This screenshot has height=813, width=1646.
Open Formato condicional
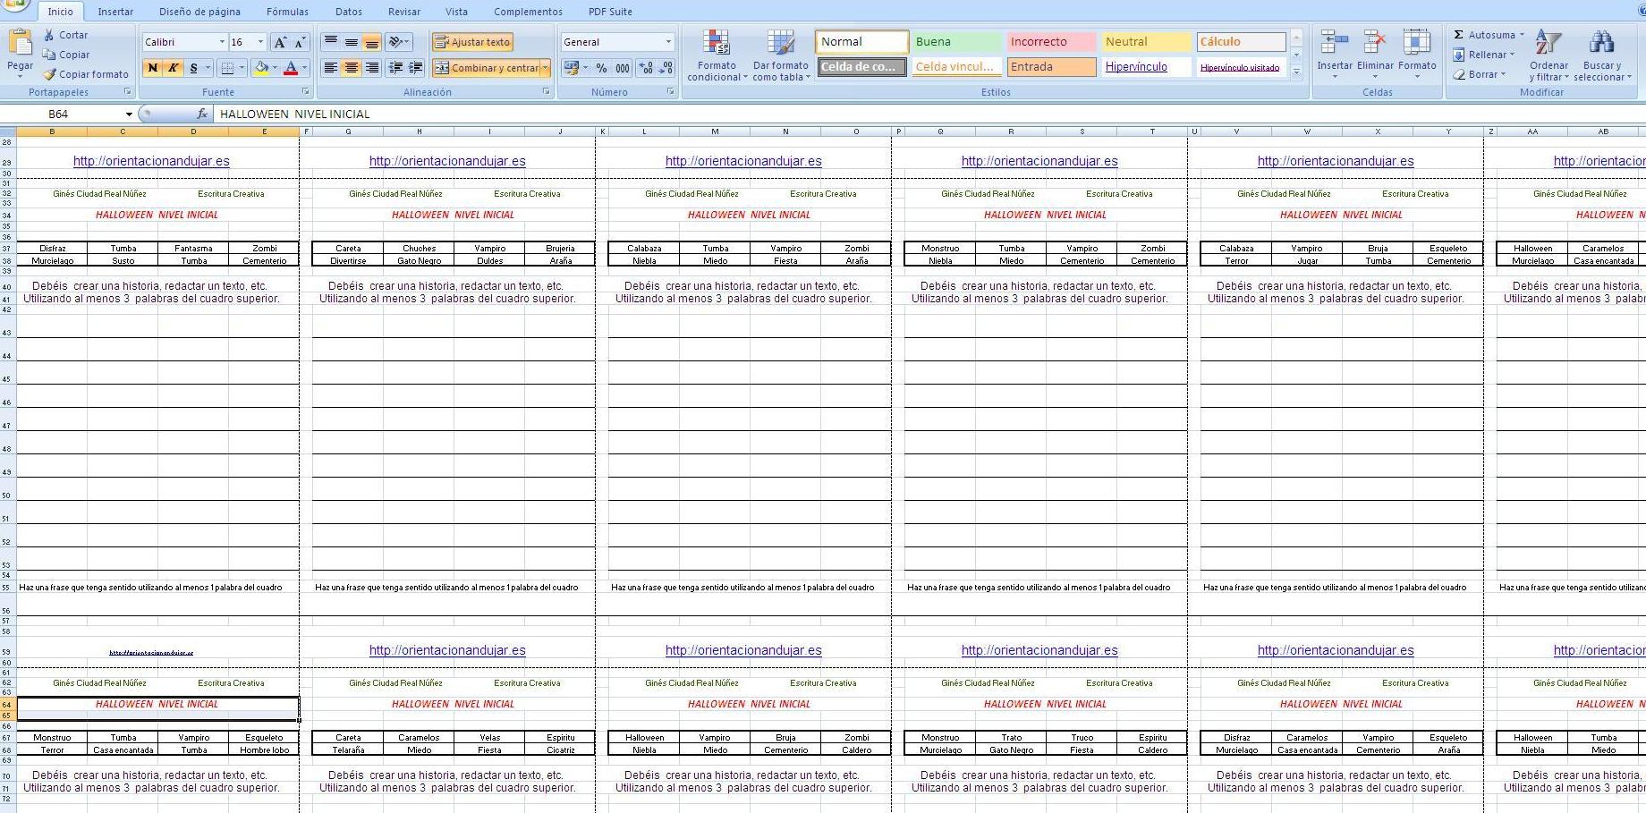point(716,55)
